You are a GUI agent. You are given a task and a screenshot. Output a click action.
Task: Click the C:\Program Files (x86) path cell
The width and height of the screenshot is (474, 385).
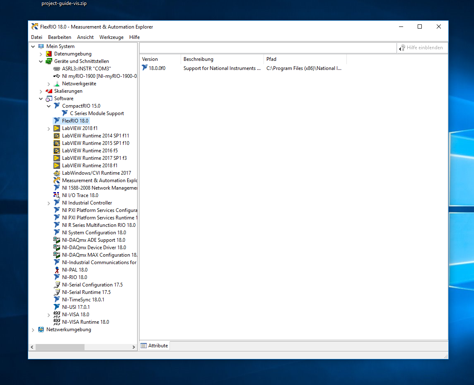[304, 68]
